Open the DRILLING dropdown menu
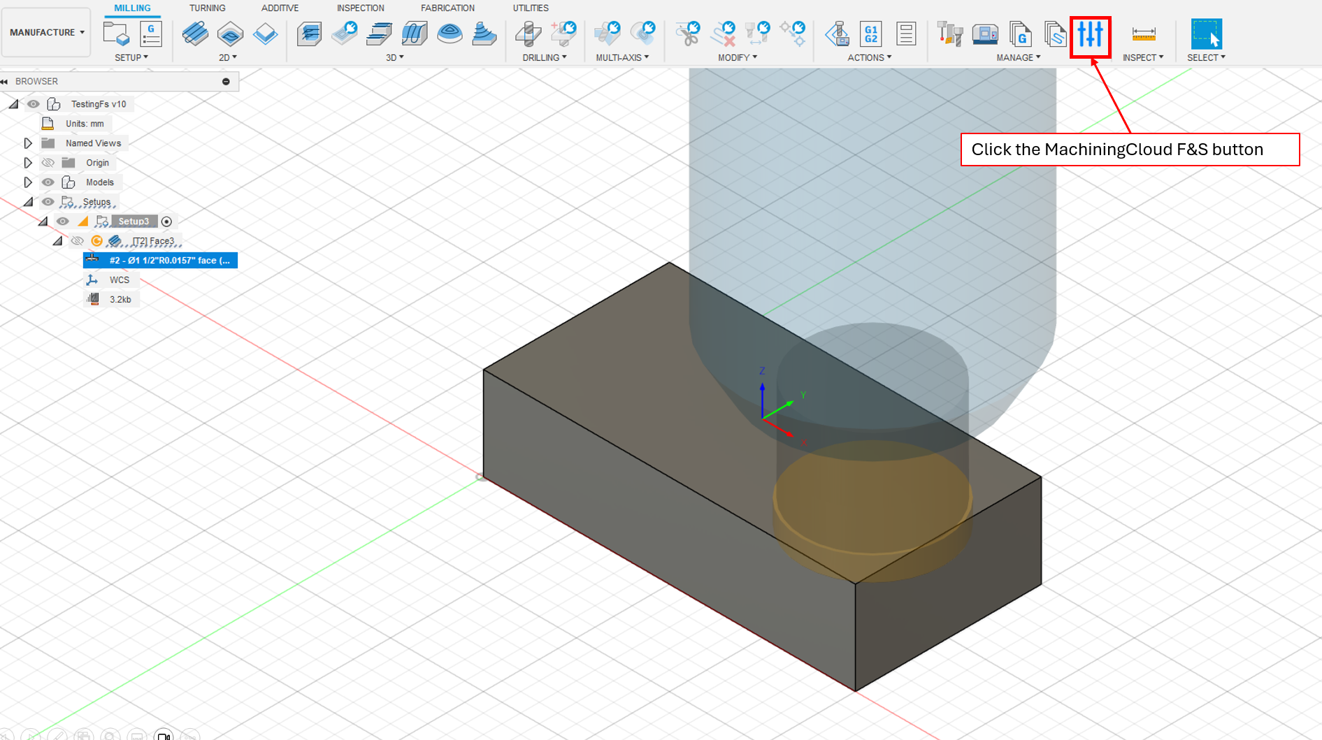The height and width of the screenshot is (740, 1322). click(x=544, y=57)
